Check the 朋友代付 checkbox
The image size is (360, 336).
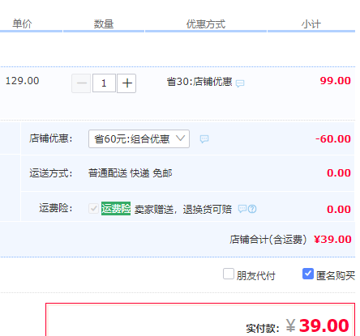(x=229, y=274)
